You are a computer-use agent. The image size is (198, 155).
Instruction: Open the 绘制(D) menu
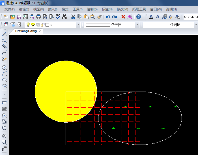coord(92,9)
